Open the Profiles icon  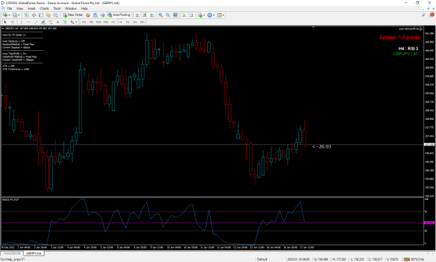pyautogui.click(x=15, y=15)
